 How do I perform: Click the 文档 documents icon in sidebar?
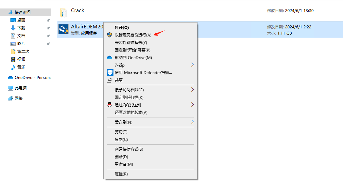(13, 36)
